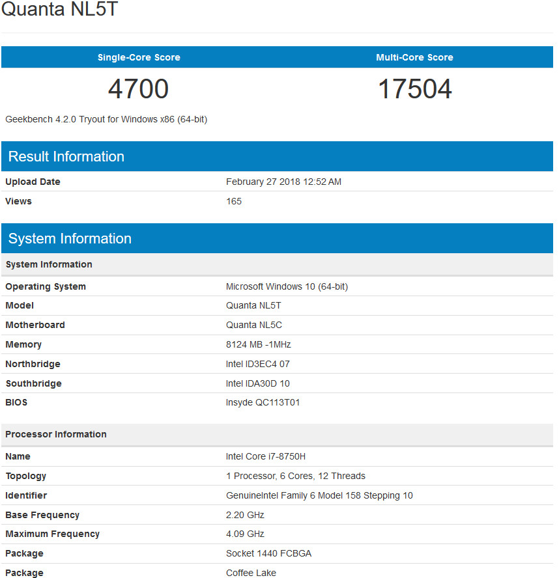Click the single-core score value 4700

138,89
